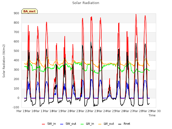Click the Solar Radiation (W/m2) axis title
The height and width of the screenshot is (129, 172).
coord(4,61)
